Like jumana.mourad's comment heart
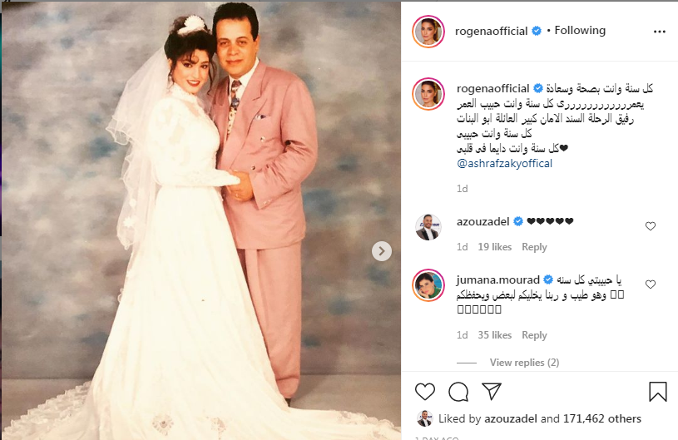Image resolution: width=678 pixels, height=440 pixels. 651,284
